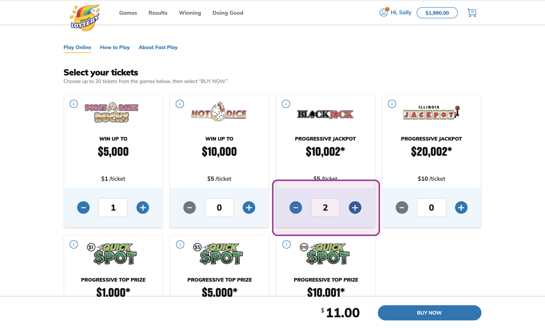Open info icon for Piggy Bank Bucks

[x=74, y=104]
